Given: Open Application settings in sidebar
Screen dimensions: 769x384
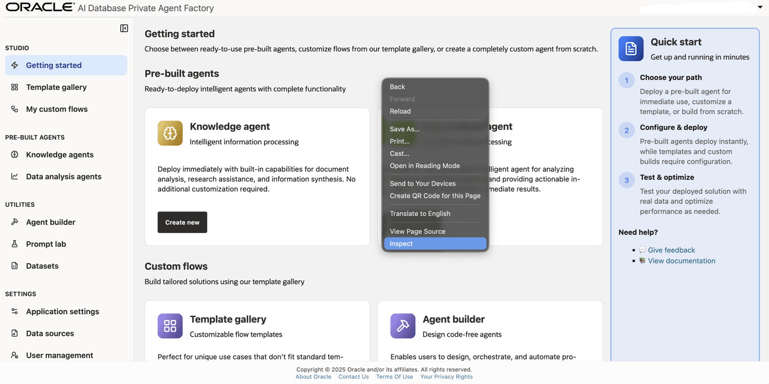Looking at the screenshot, I should click(x=62, y=311).
